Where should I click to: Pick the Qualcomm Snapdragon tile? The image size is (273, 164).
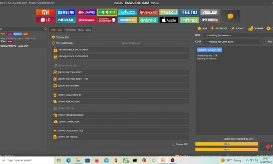(x=107, y=20)
